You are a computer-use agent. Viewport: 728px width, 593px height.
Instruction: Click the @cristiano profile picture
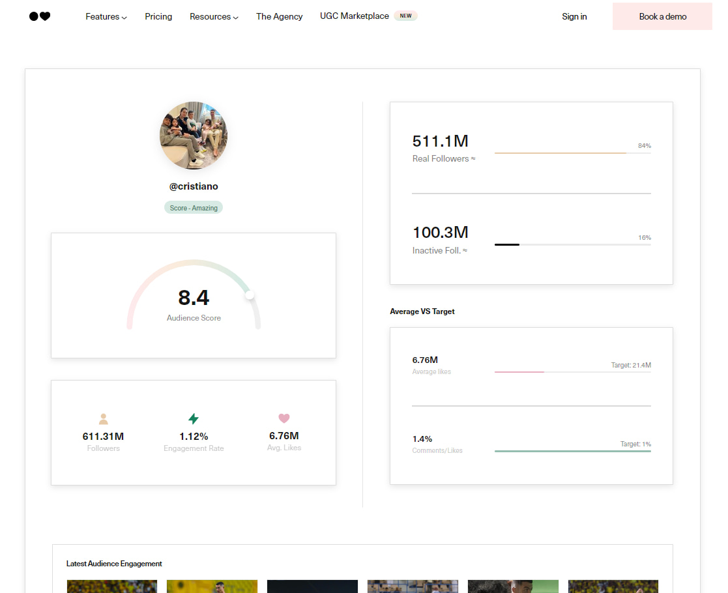[x=194, y=136]
